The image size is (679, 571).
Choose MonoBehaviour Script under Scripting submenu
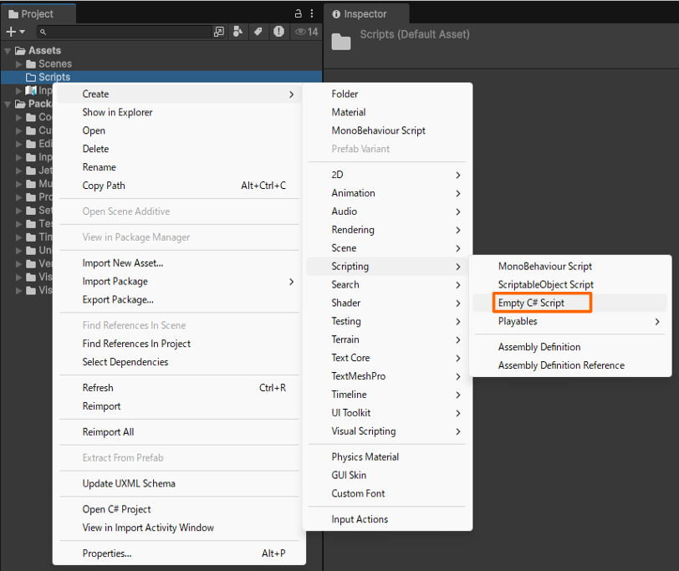pos(544,266)
